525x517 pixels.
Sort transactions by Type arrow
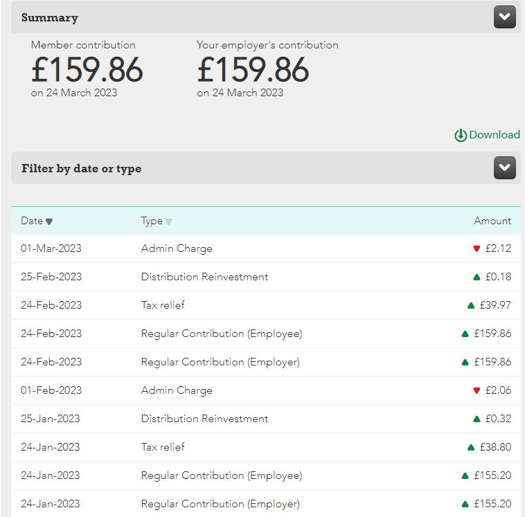168,221
